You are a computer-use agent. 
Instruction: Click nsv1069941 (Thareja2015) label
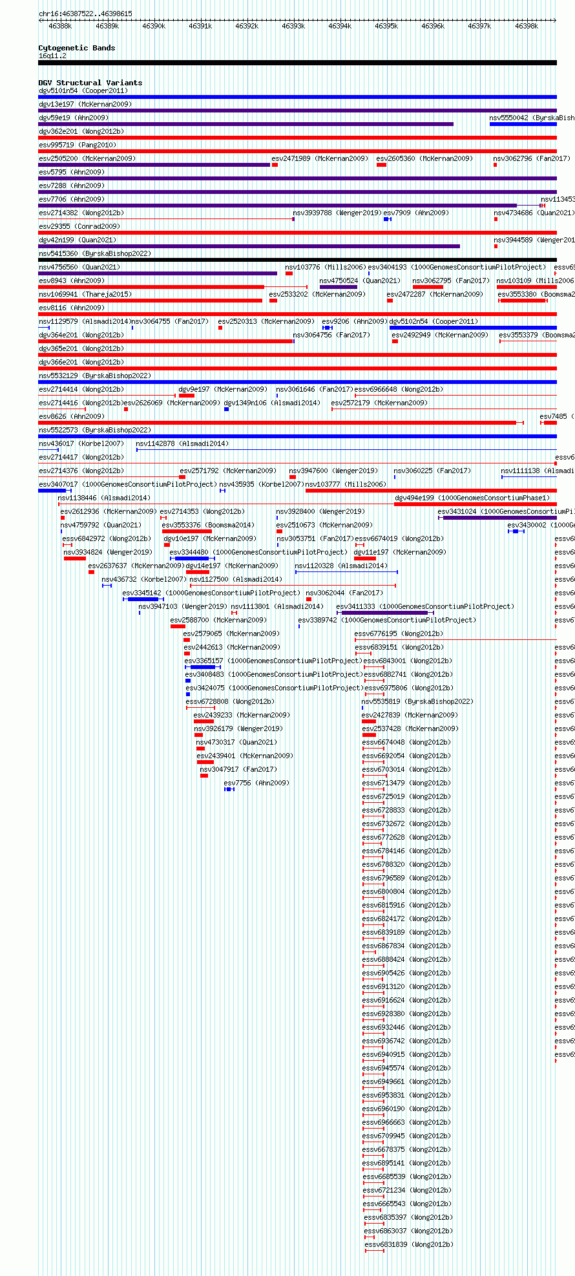(85, 294)
